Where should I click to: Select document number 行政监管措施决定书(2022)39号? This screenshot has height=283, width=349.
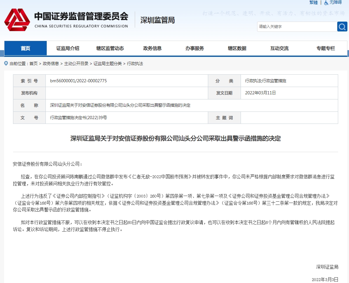[78, 118]
